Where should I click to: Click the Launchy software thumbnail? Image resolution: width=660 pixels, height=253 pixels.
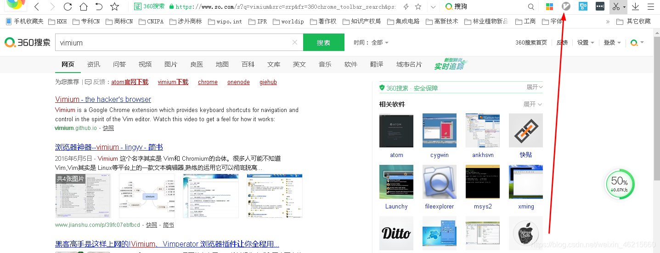coord(396,182)
